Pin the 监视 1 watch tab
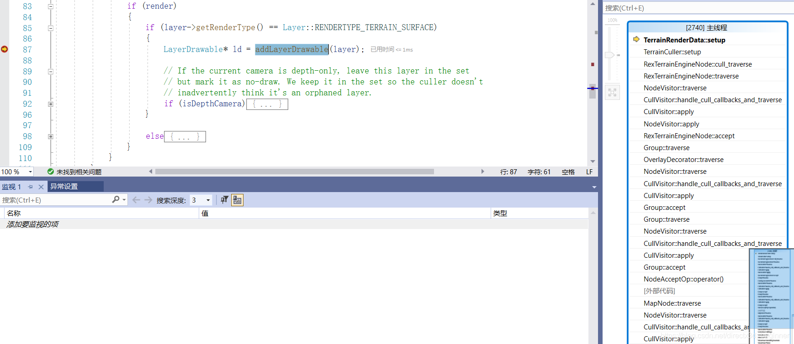This screenshot has width=794, height=344. (x=31, y=187)
